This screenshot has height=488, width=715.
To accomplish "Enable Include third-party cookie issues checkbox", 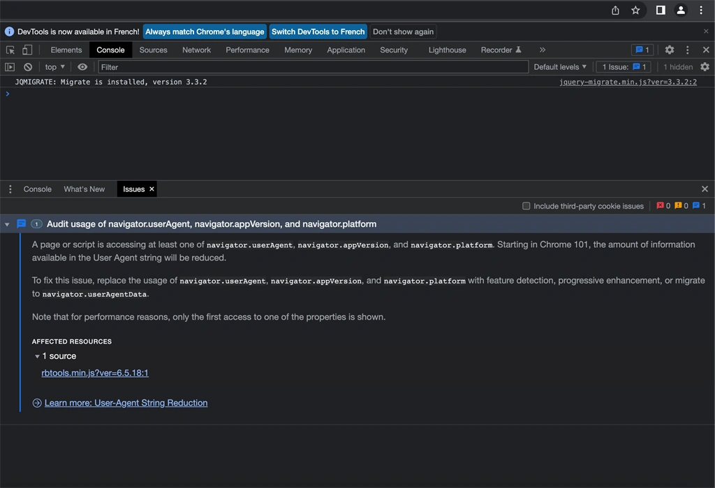I will (x=526, y=206).
